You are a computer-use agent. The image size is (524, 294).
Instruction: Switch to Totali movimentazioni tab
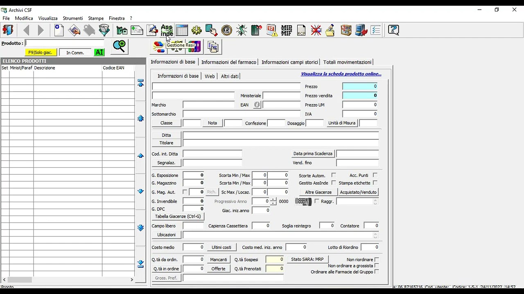347,62
